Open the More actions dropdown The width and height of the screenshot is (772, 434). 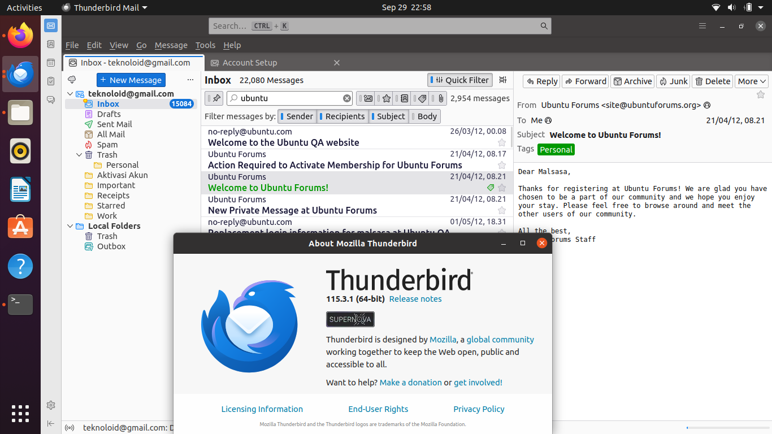[752, 81]
